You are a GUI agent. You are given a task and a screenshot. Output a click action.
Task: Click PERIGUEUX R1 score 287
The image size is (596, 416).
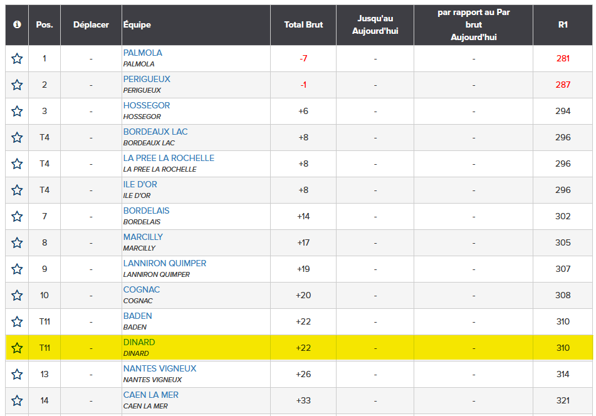563,85
